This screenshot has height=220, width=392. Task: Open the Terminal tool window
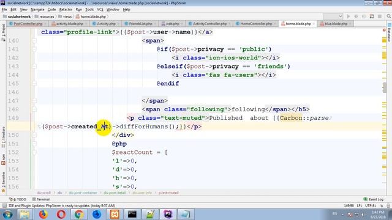[41, 199]
